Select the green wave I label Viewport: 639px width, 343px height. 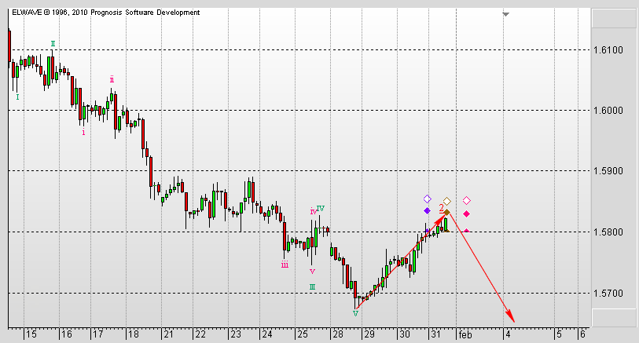point(17,97)
